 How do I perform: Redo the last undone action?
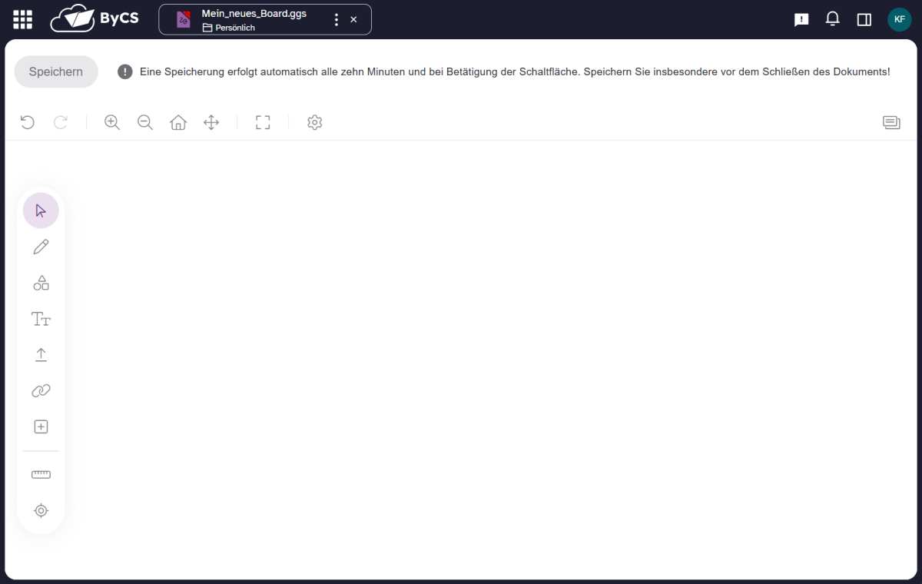tap(61, 122)
